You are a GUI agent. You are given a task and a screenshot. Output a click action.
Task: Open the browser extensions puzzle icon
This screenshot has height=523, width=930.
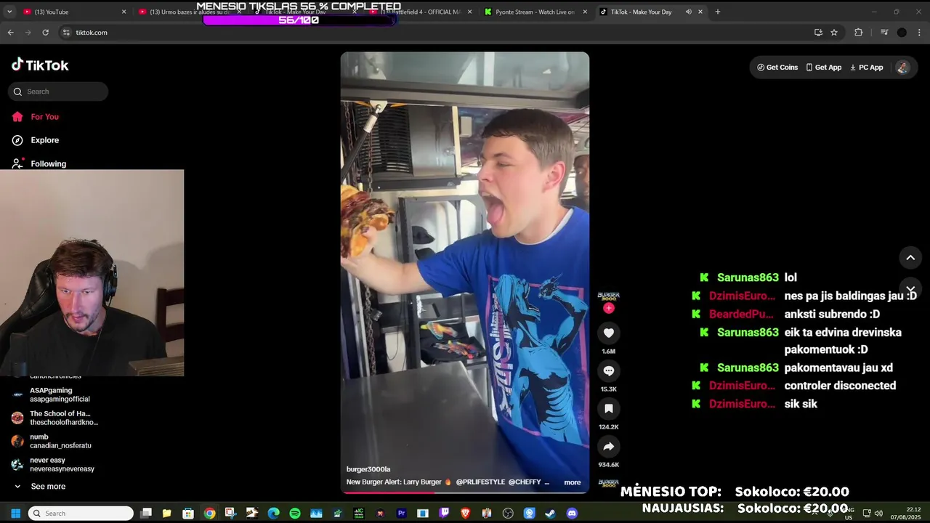(x=859, y=32)
